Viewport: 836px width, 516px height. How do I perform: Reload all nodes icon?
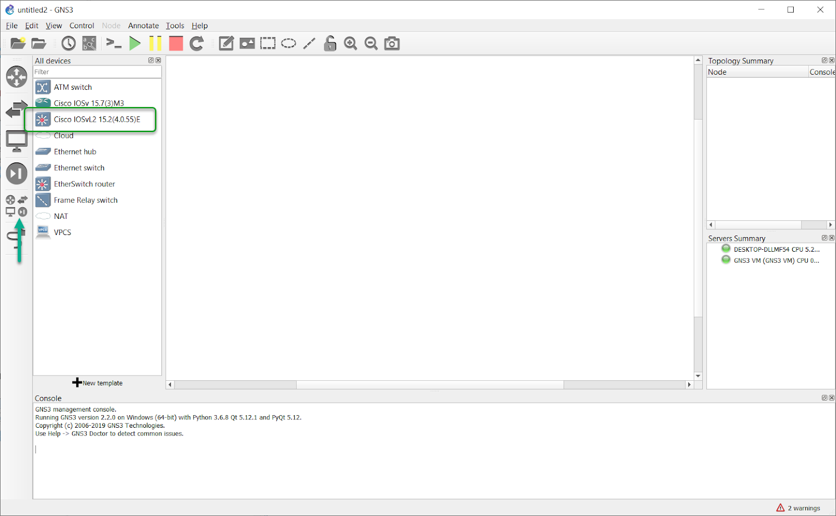point(196,43)
